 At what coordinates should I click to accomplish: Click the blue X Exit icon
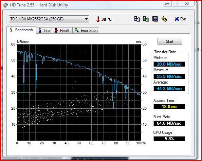177,19
